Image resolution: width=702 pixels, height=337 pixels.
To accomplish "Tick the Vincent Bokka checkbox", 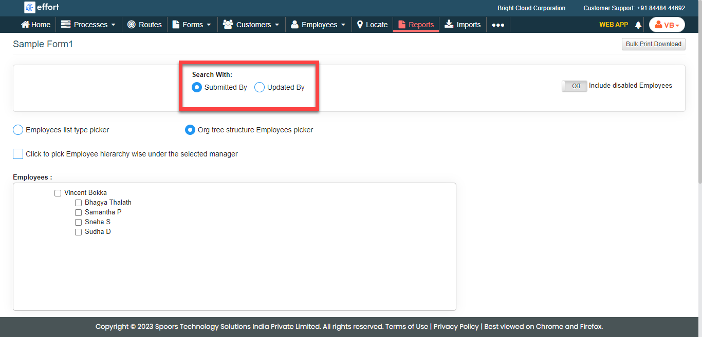I will (x=58, y=193).
